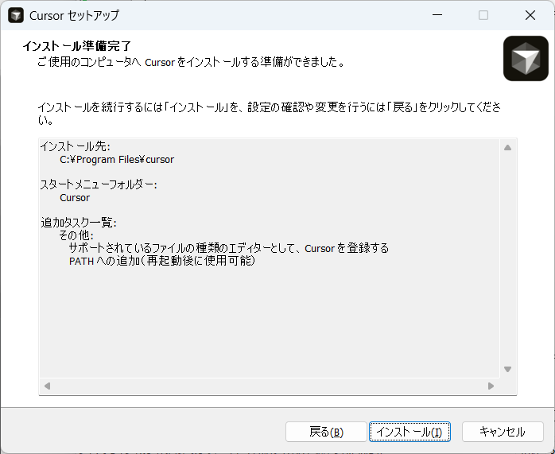
Task: Click the Cursor icon in title bar
Action: coord(16,15)
